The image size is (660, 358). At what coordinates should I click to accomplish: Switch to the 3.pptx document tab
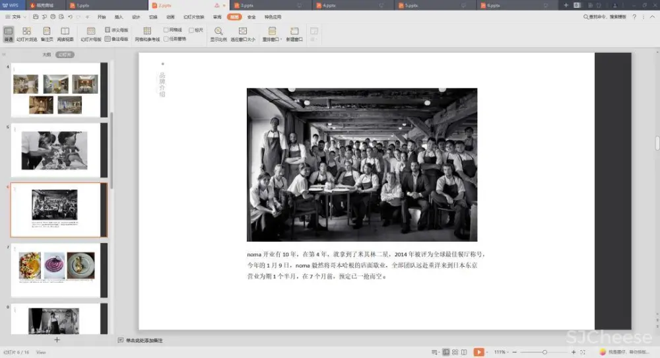271,5
